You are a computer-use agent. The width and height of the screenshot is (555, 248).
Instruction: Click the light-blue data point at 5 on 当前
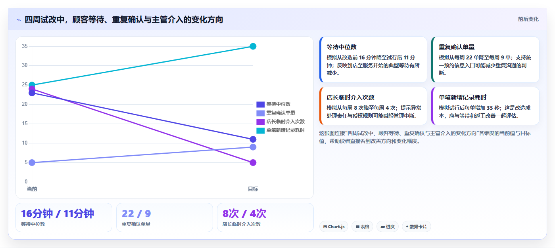tap(32, 163)
